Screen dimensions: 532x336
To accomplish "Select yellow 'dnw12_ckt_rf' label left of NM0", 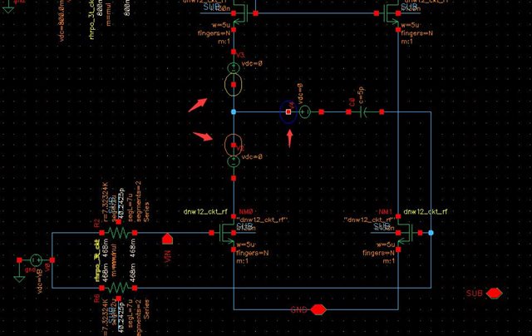I will (x=205, y=212).
